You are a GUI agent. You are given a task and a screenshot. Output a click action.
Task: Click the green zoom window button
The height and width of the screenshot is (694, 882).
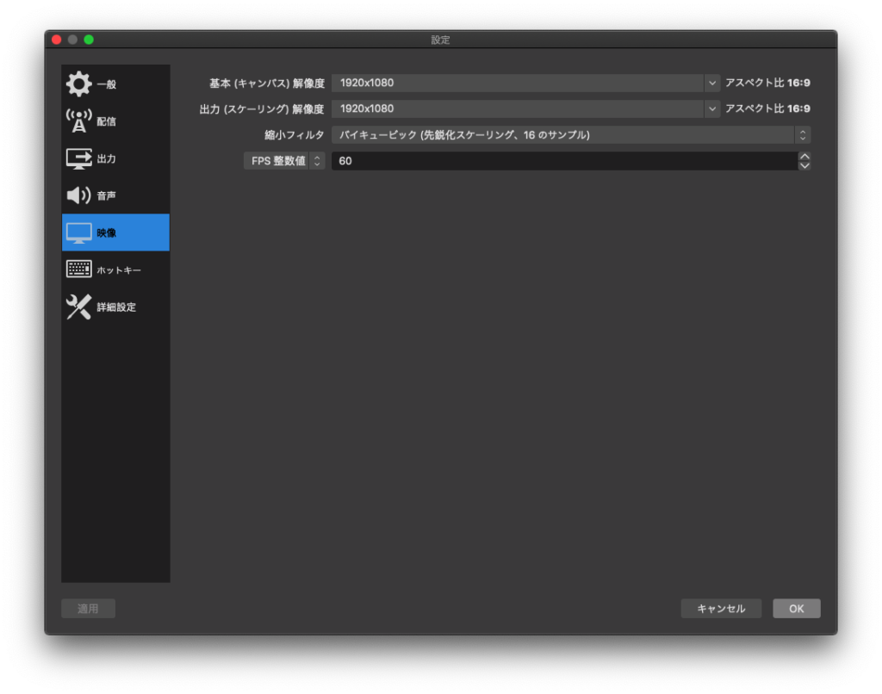(x=89, y=40)
